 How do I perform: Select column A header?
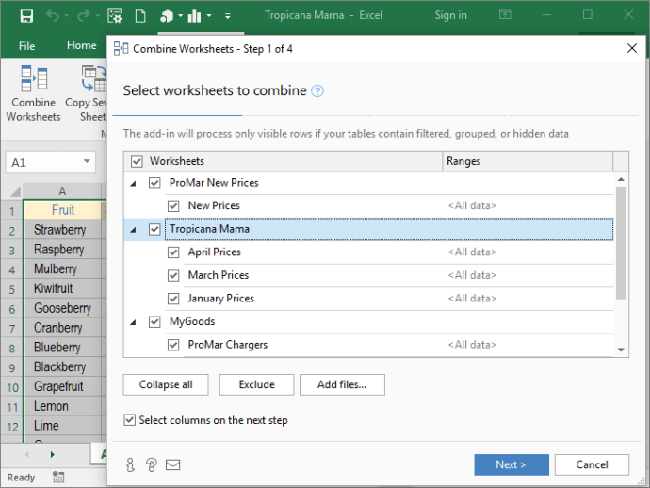click(x=62, y=191)
